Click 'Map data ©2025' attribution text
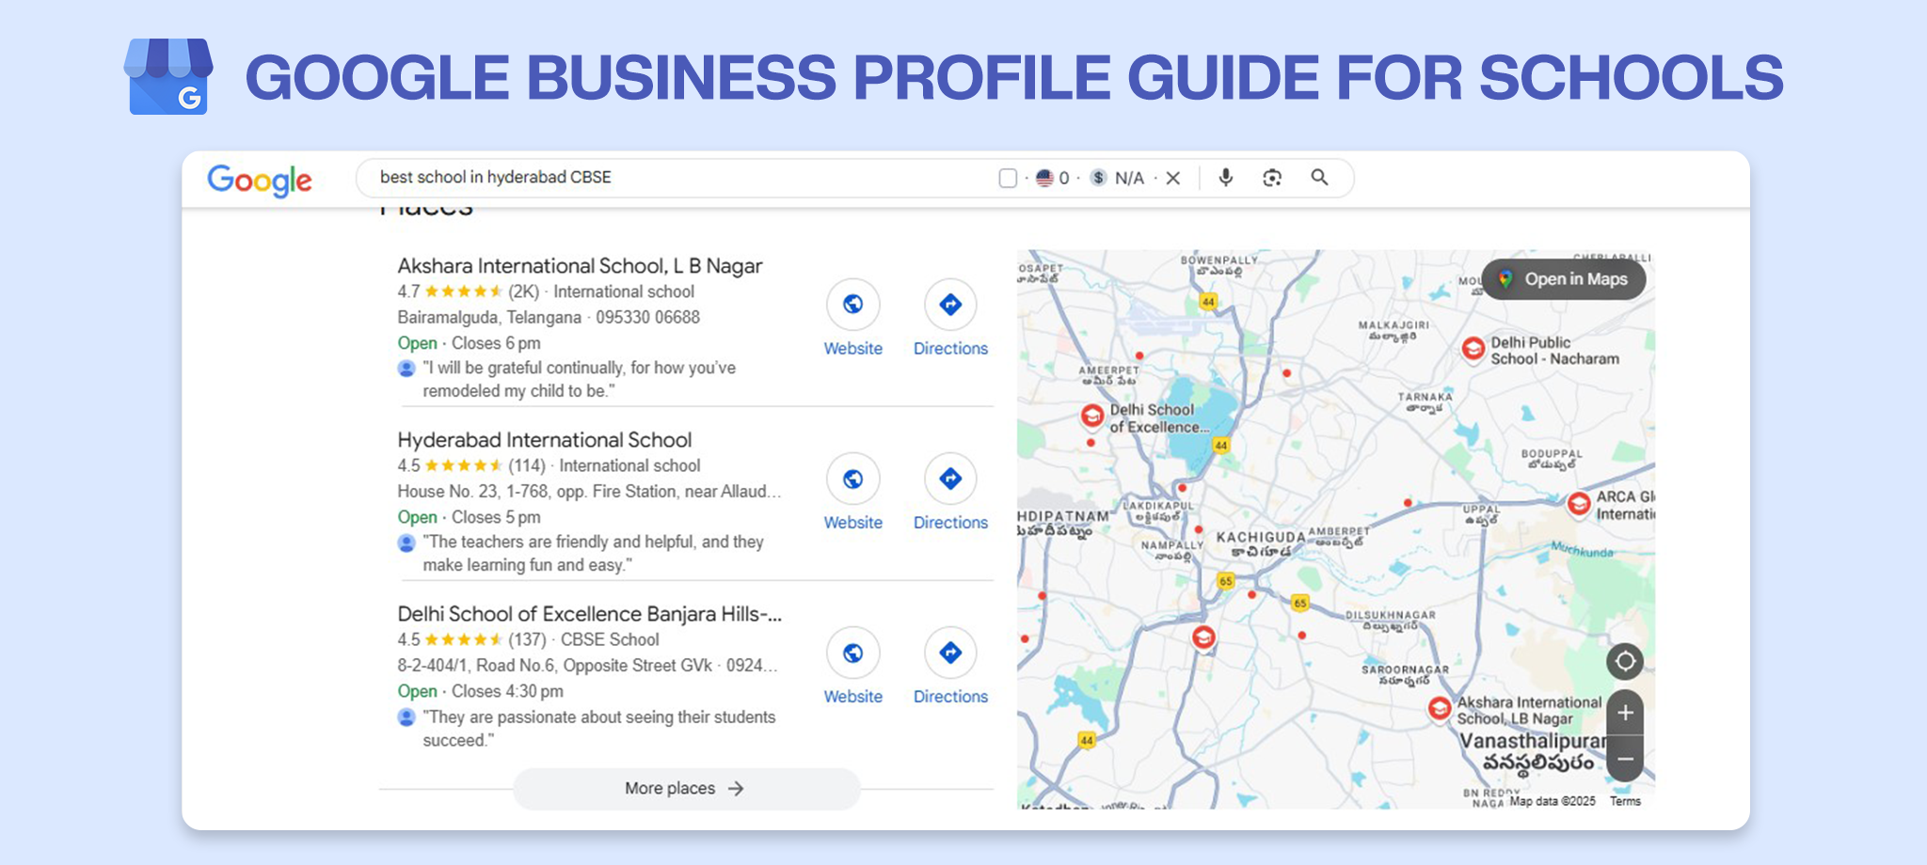Image resolution: width=1927 pixels, height=865 pixels. click(1553, 801)
